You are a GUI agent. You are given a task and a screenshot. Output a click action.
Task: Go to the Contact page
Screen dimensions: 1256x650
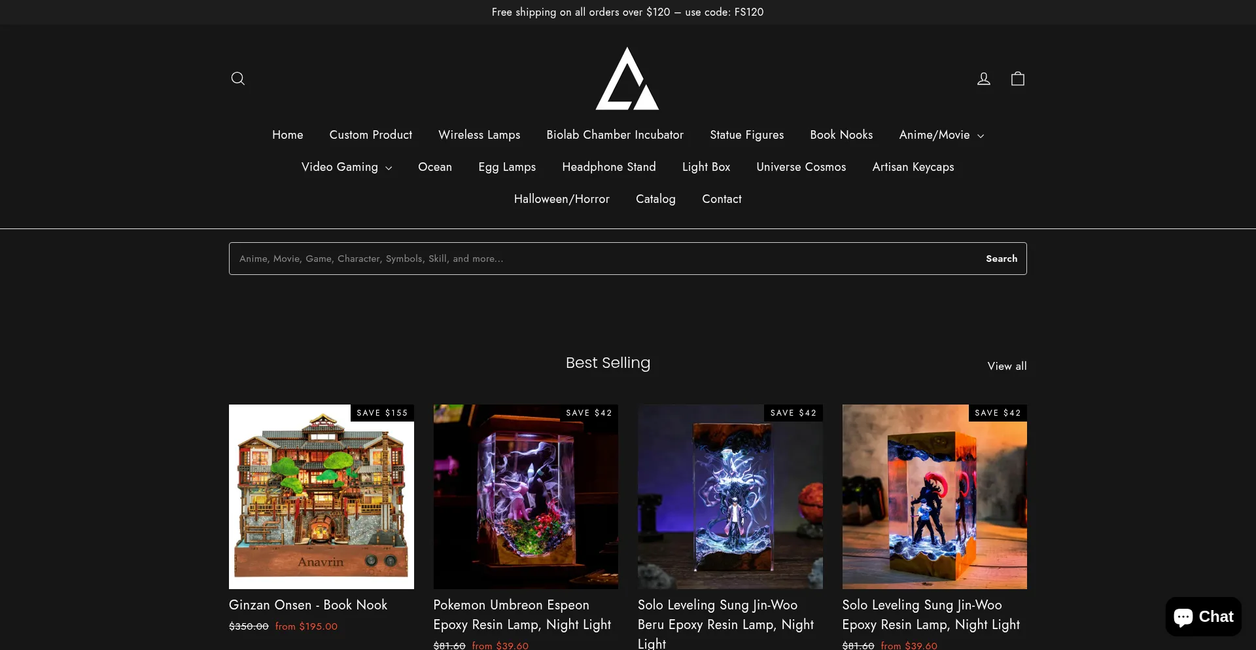point(722,199)
